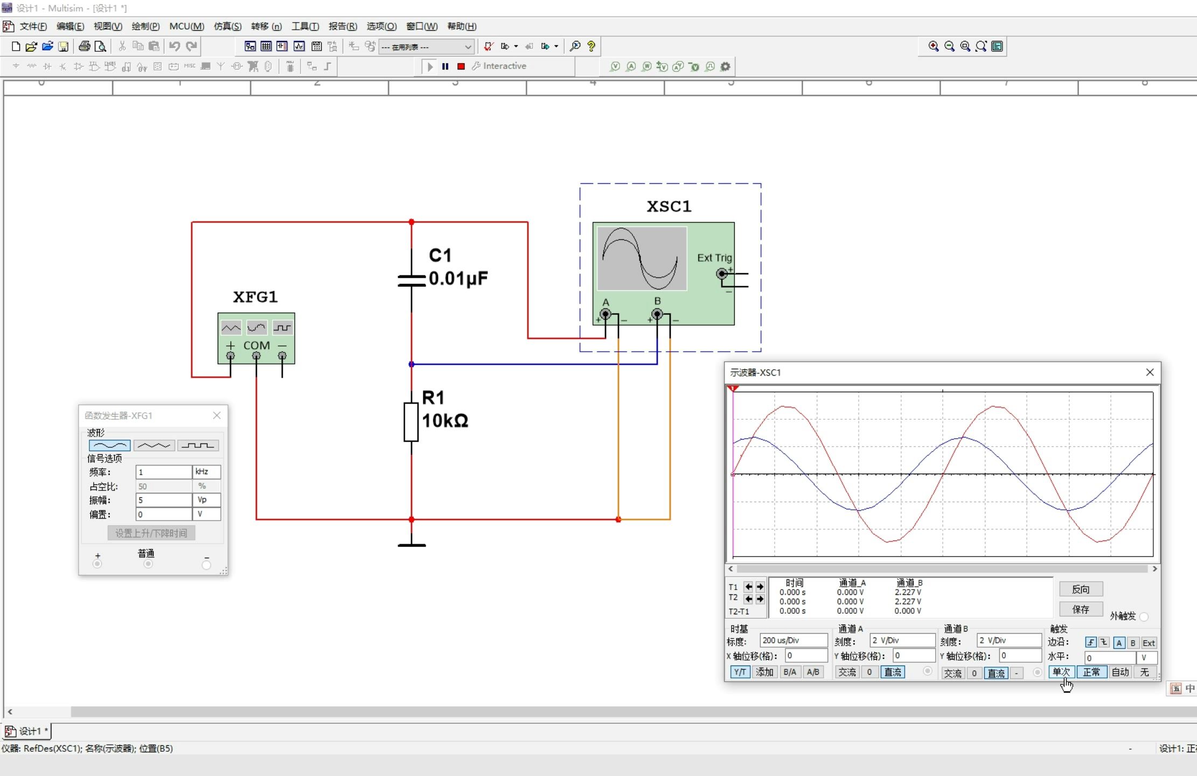Switch time base to A/B mode
1197x776 pixels.
coord(813,672)
